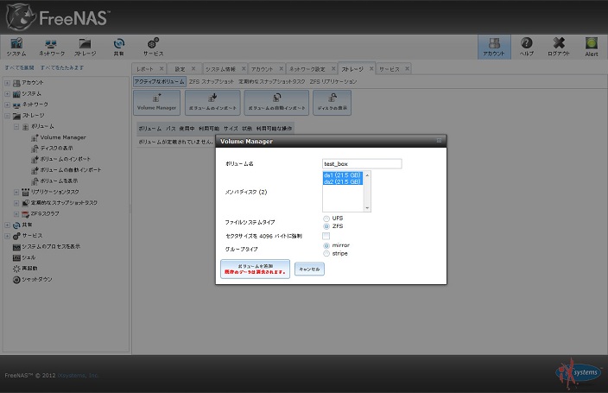
Task: Choose the stripe group type
Action: pos(326,254)
